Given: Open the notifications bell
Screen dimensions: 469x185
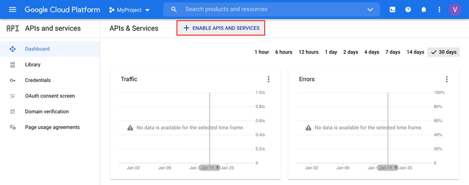Looking at the screenshot, I should 424,10.
